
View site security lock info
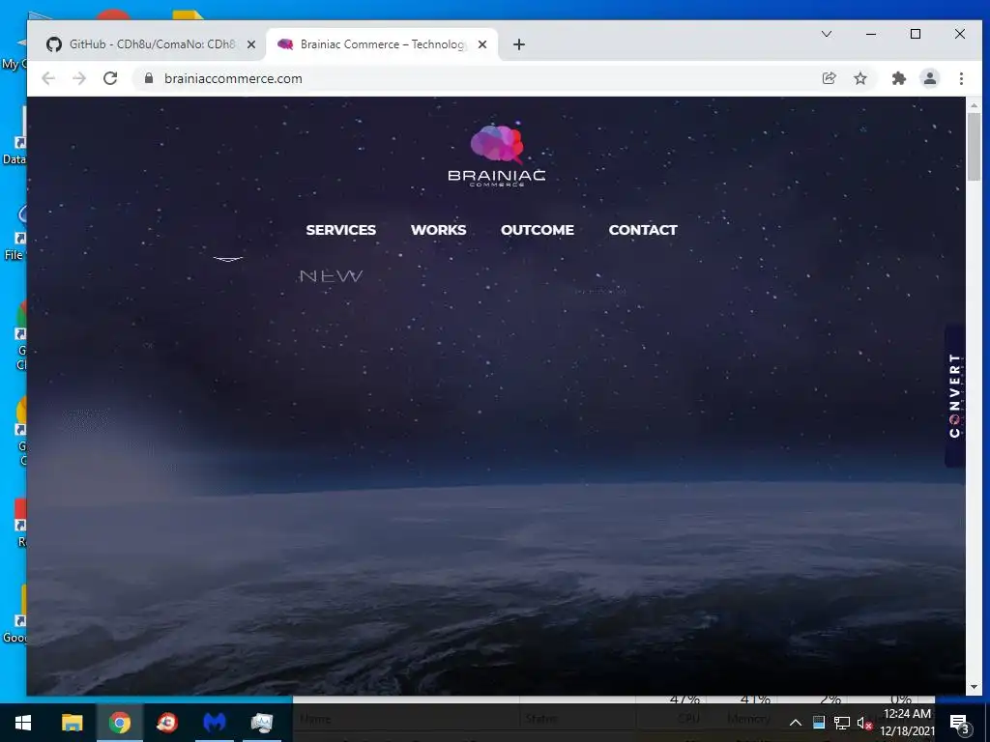click(x=149, y=78)
